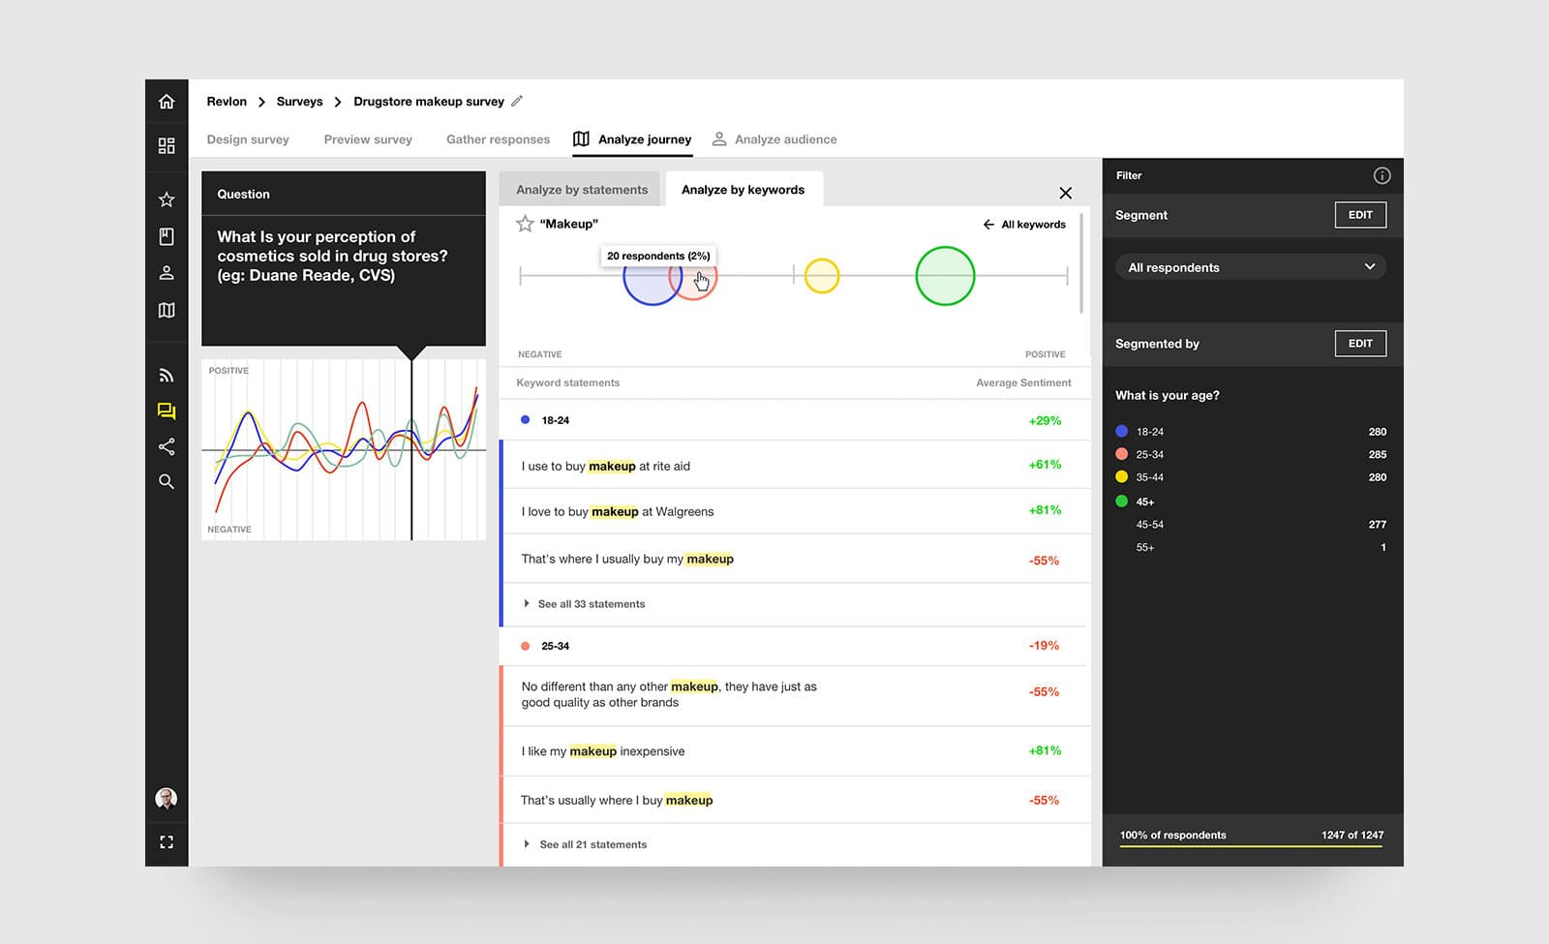The height and width of the screenshot is (944, 1549).
Task: Toggle 18-24 age segment blue dot
Action: pos(1122,432)
